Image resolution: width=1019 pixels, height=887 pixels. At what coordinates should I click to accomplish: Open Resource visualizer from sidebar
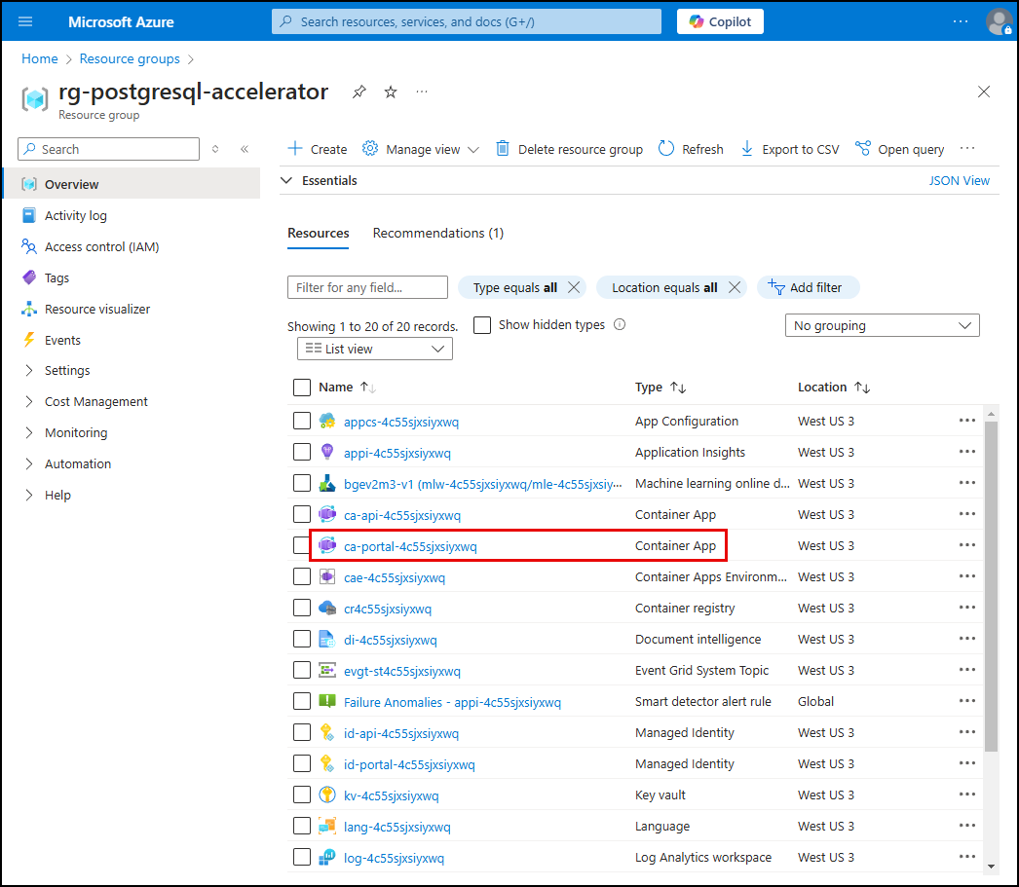pos(97,309)
